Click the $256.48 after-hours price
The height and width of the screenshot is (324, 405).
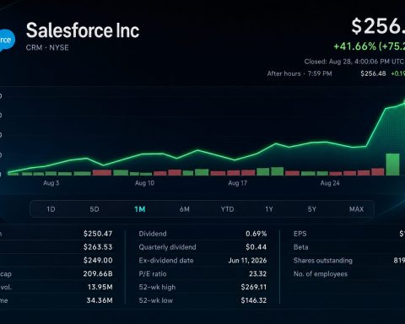click(x=373, y=73)
